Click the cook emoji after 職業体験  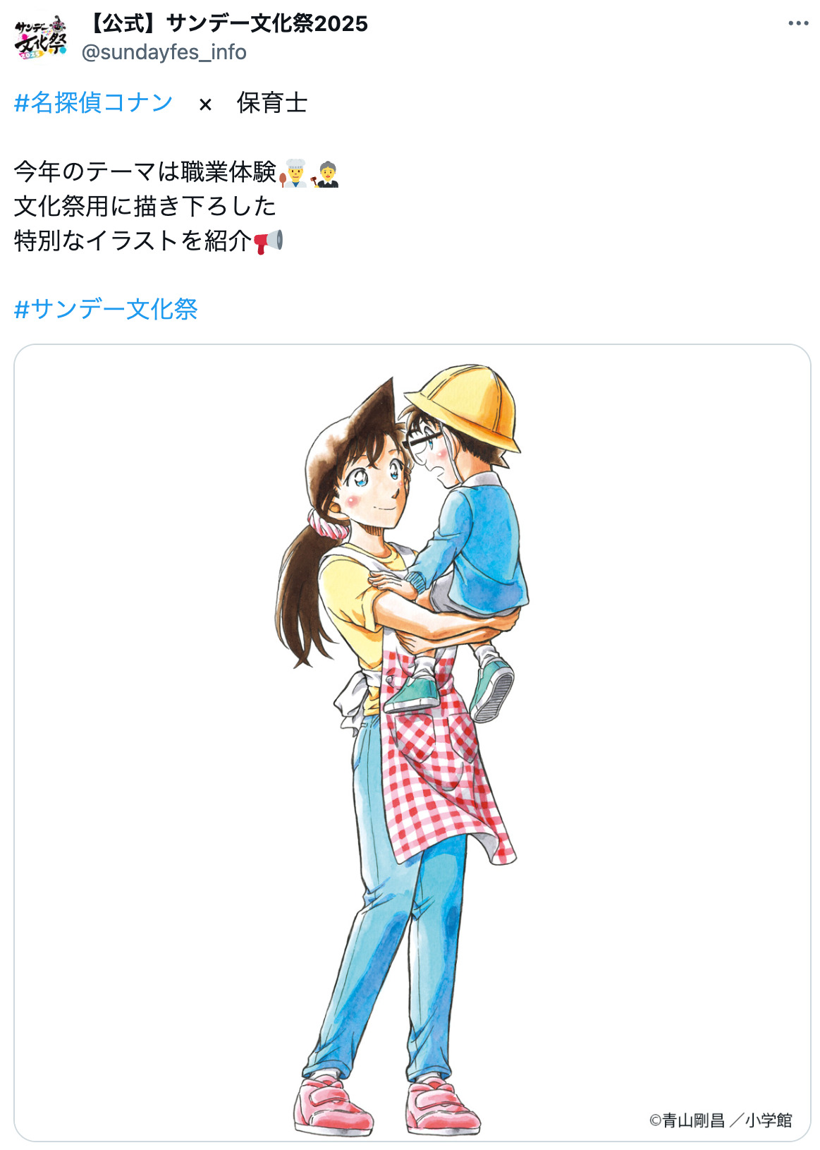[293, 173]
